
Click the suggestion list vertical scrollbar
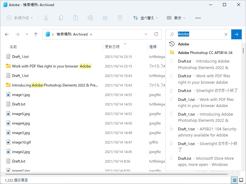[x=243, y=51]
